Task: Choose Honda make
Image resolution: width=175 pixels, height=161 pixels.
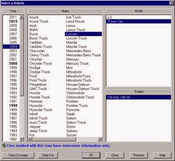Action: click(x=35, y=93)
